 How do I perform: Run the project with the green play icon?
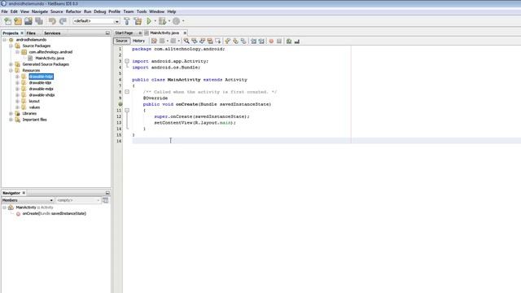pyautogui.click(x=149, y=21)
